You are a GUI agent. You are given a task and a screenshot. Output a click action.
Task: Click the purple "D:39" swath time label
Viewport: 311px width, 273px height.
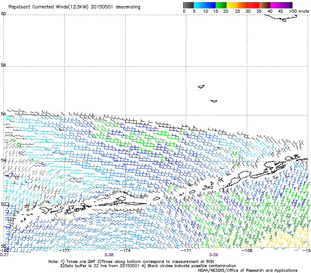(x=213, y=255)
